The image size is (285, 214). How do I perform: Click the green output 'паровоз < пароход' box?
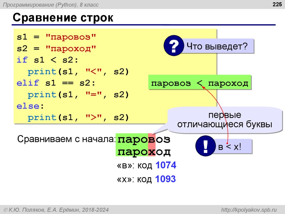[x=200, y=82]
